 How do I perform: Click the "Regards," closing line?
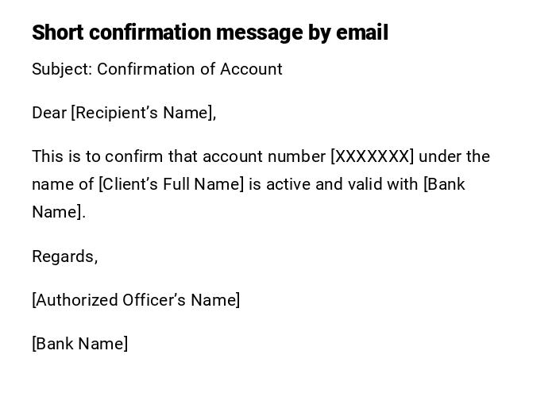point(65,256)
